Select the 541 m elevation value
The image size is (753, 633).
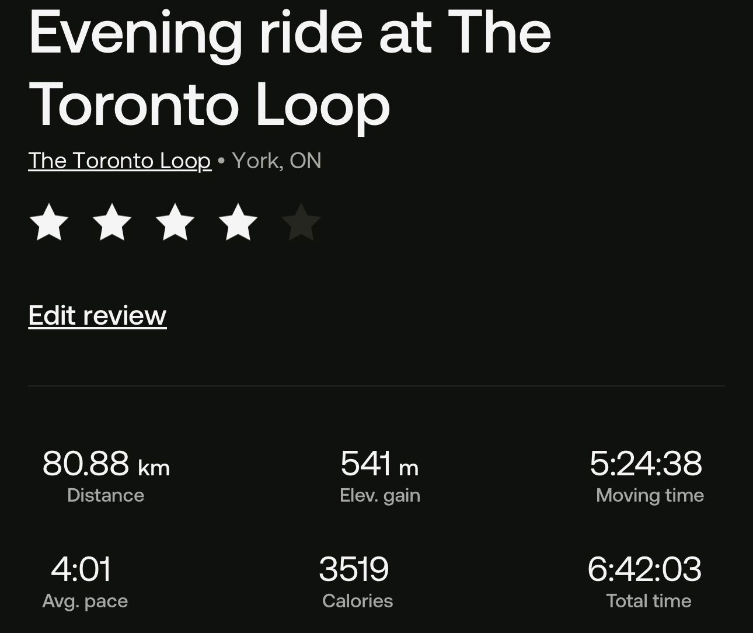point(379,464)
